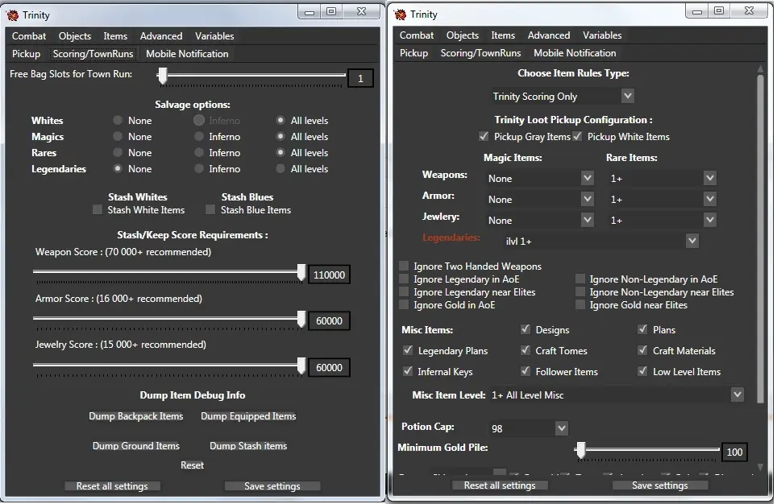The width and height of the screenshot is (777, 504).
Task: Open the Choose Item Rules Type dropdown
Action: point(563,96)
